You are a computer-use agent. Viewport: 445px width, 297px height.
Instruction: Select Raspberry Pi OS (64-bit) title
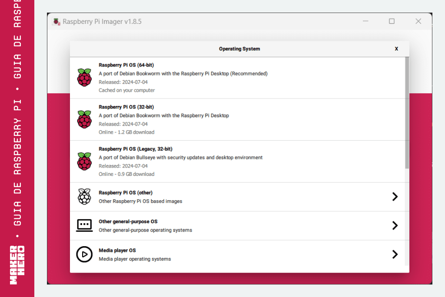click(126, 65)
